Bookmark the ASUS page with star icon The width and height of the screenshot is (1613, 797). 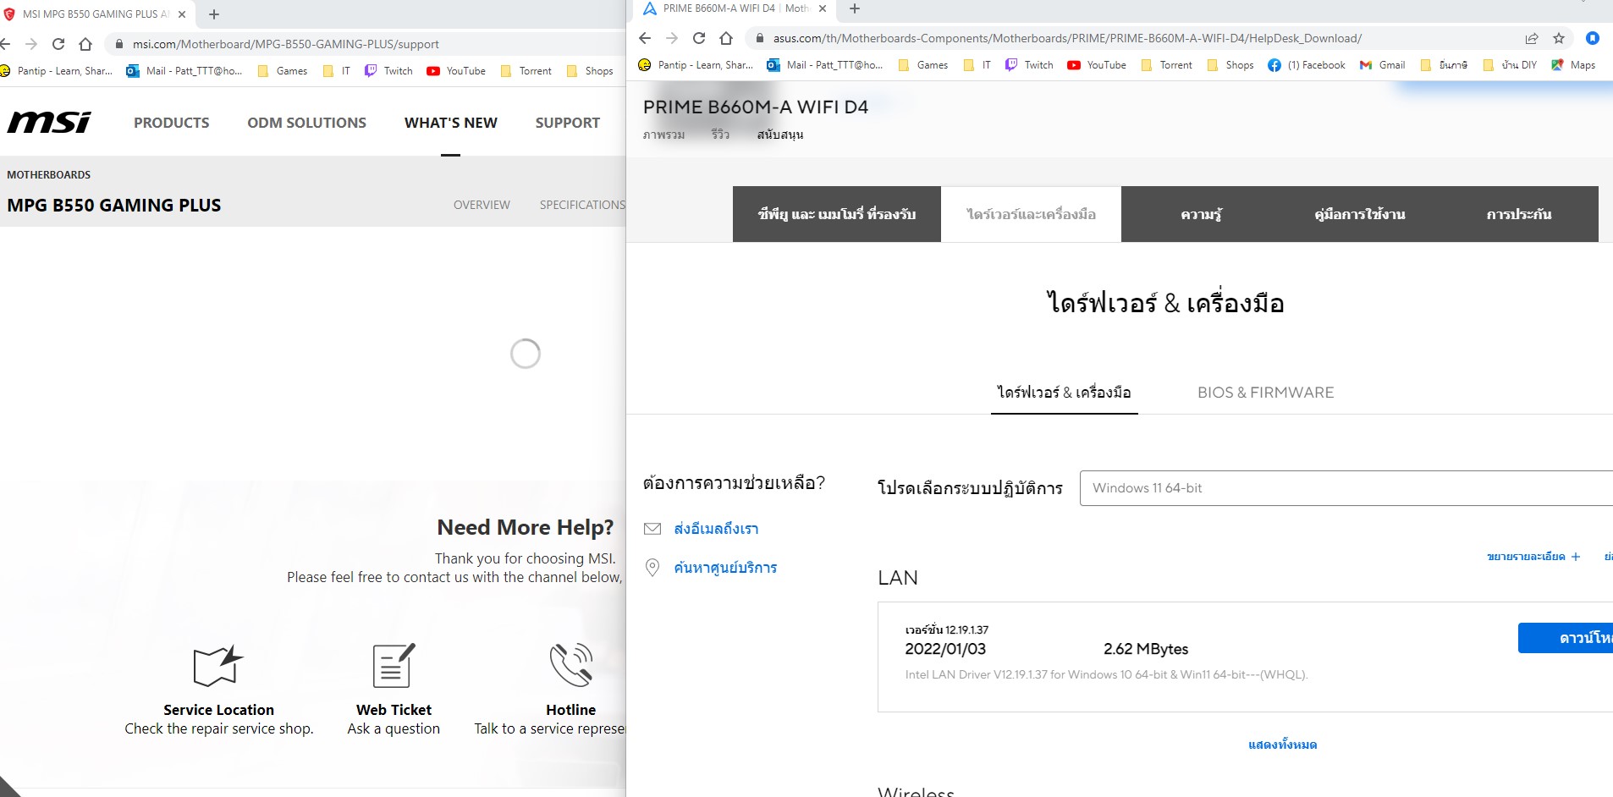click(x=1559, y=38)
